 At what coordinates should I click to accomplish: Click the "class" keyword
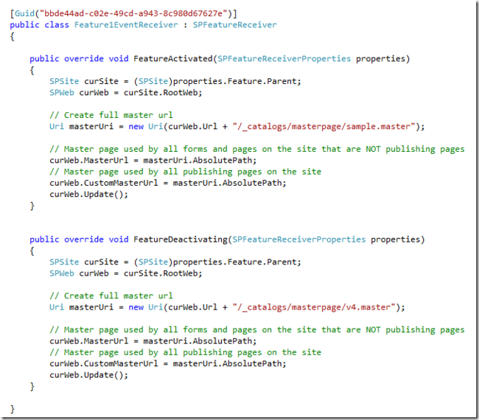coord(57,25)
